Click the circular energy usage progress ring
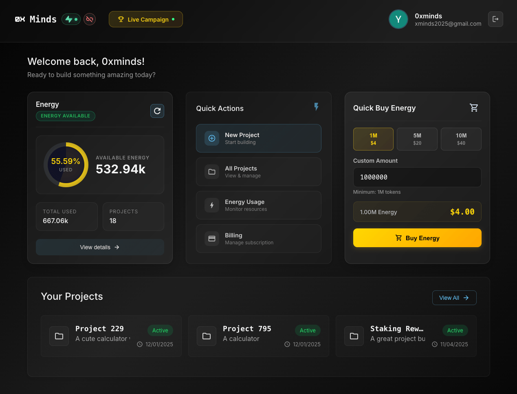Image resolution: width=517 pixels, height=394 pixels. 66,165
